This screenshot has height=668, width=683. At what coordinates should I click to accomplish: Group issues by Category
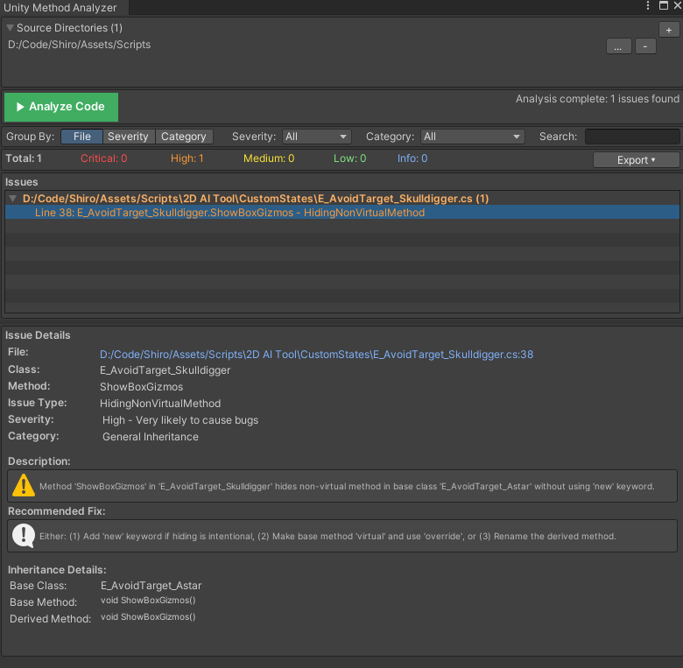point(183,137)
